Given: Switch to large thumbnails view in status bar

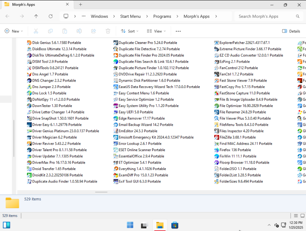Looking at the screenshot, I should tap(302, 216).
